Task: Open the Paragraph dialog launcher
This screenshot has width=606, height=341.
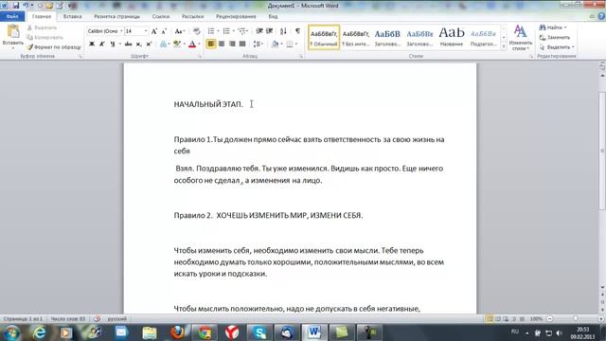Action: tap(301, 57)
